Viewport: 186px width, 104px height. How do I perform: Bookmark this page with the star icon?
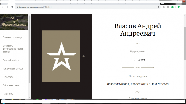tap(158, 7)
